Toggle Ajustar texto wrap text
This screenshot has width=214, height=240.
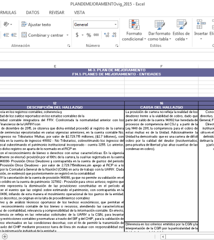pos(36,25)
